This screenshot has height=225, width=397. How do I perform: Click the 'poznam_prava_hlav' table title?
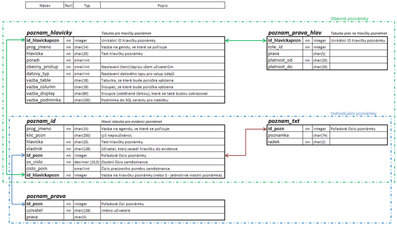(x=295, y=33)
